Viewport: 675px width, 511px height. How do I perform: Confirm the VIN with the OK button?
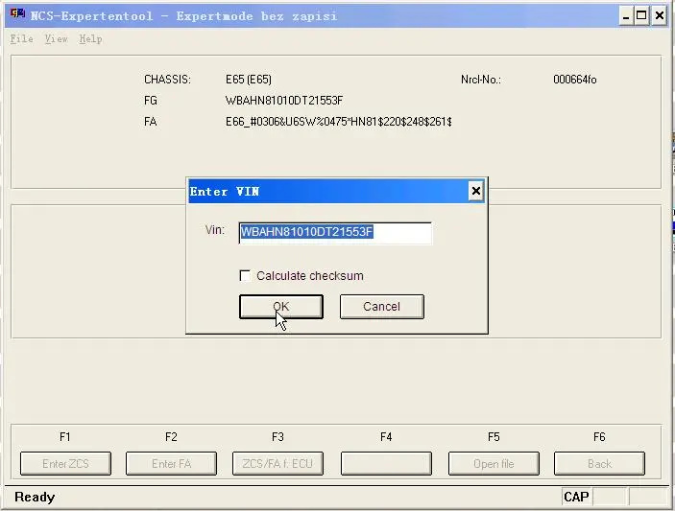(x=281, y=307)
